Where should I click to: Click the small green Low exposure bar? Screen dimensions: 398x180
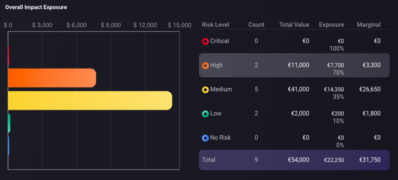pos(9,123)
